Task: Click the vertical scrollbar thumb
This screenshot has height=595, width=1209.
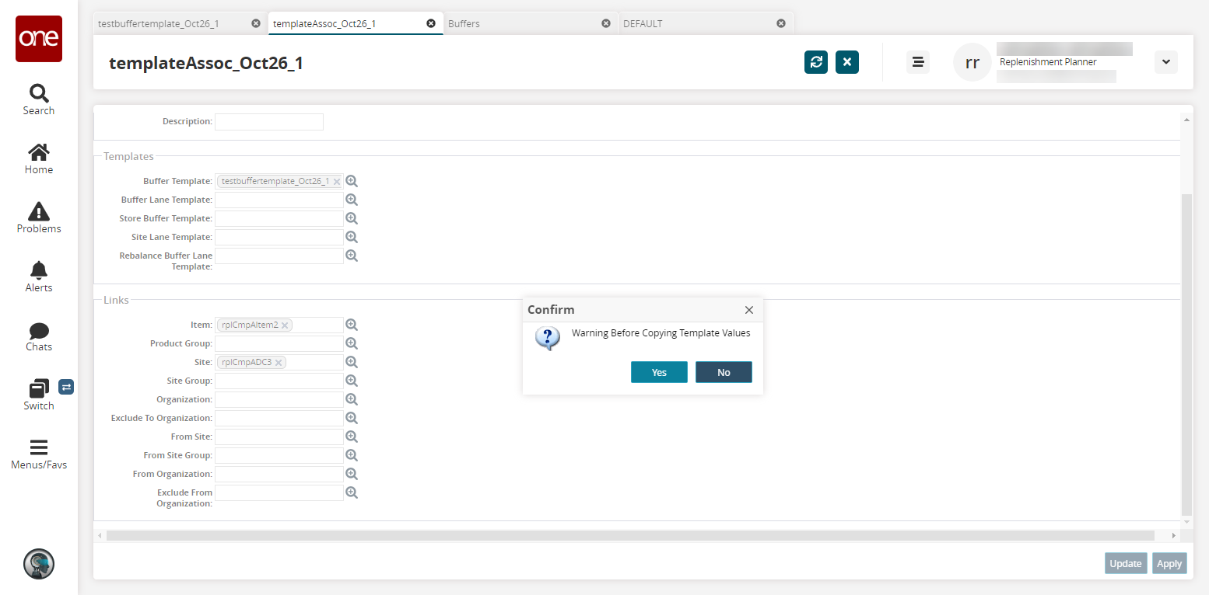Action: coord(1186,354)
